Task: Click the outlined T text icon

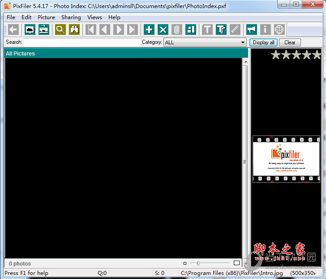Action: 221,30
